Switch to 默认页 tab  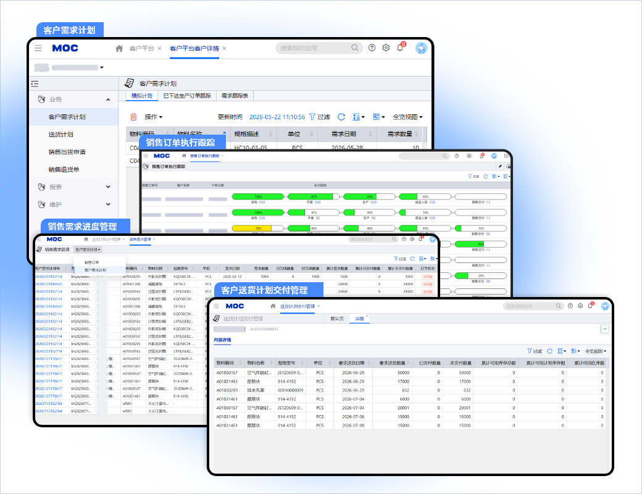338,319
